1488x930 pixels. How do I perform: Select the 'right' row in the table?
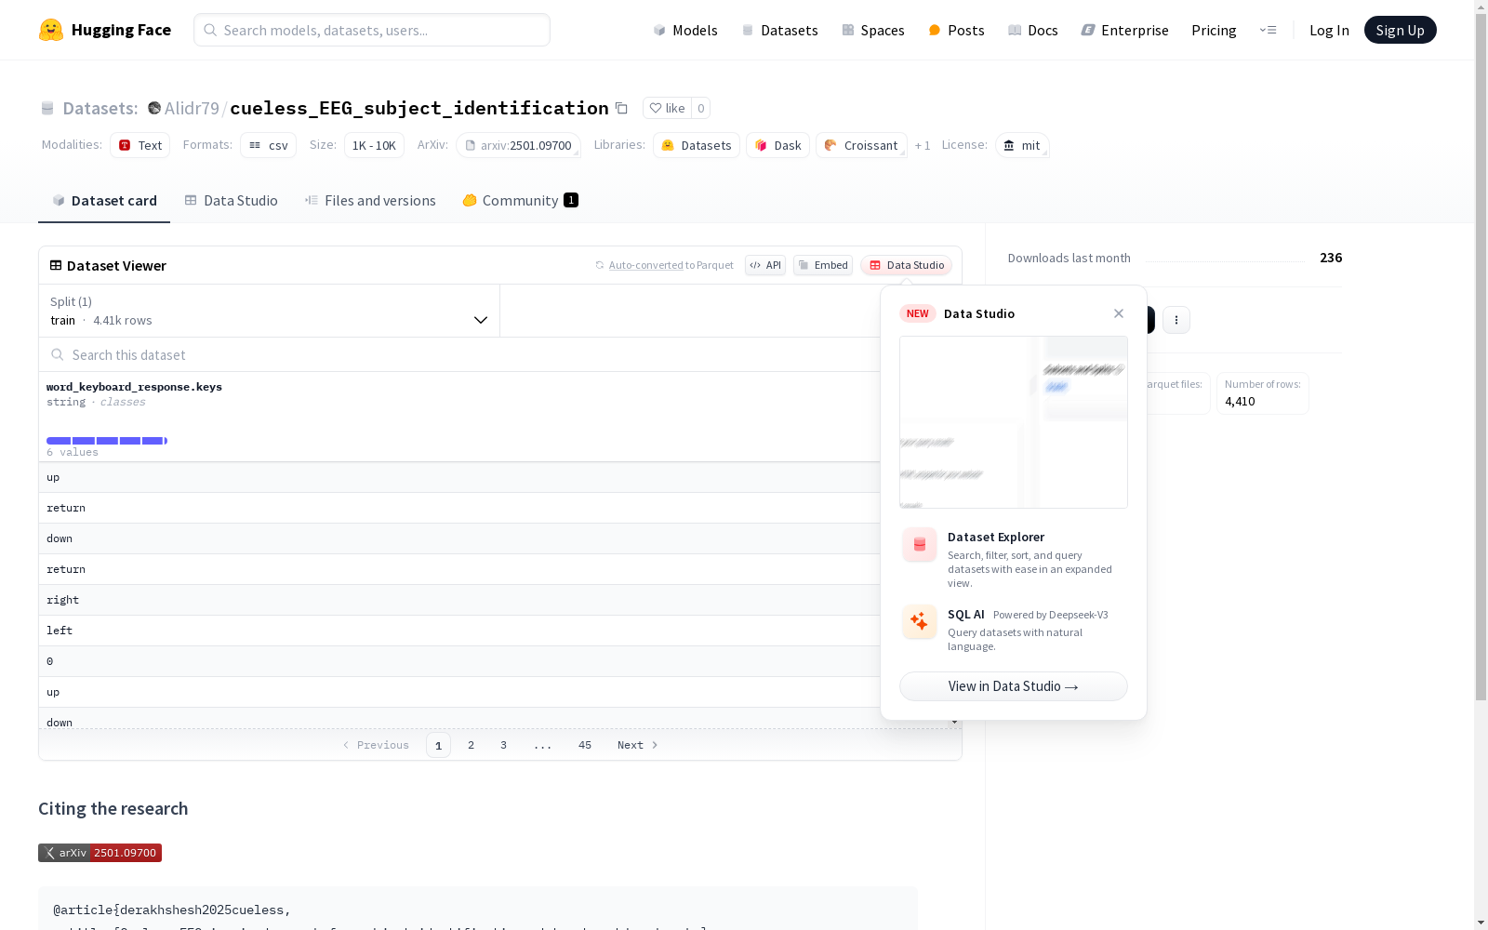click(x=460, y=600)
